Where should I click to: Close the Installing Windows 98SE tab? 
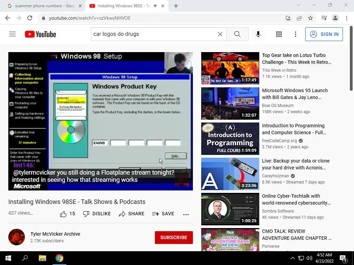point(163,6)
